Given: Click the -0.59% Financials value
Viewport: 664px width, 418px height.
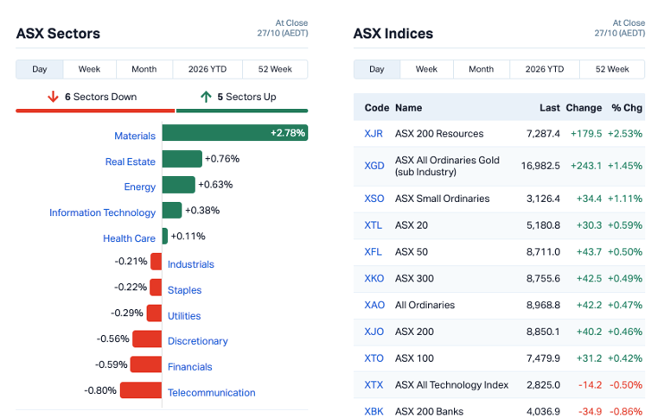Looking at the screenshot, I should pyautogui.click(x=111, y=364).
